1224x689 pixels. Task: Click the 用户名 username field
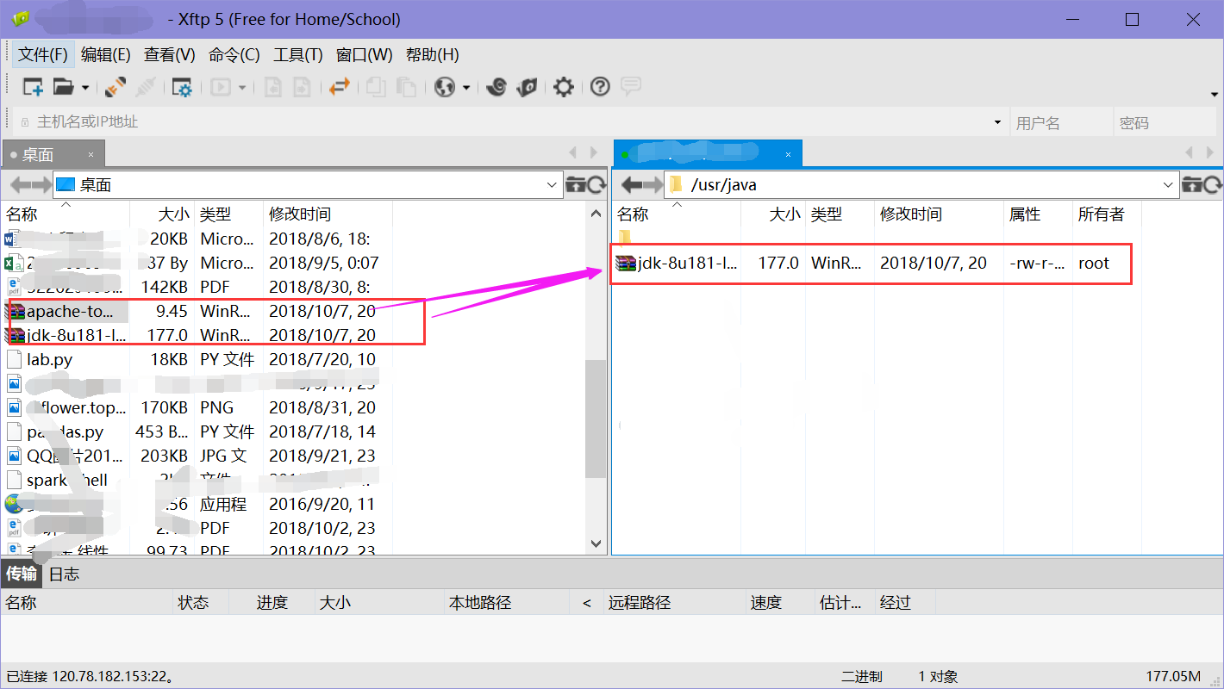1059,122
